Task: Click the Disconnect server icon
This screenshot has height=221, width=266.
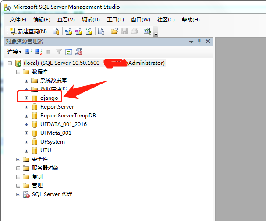Action: click(x=39, y=52)
